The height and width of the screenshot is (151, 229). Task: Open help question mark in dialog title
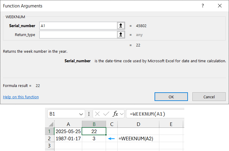[203, 6]
